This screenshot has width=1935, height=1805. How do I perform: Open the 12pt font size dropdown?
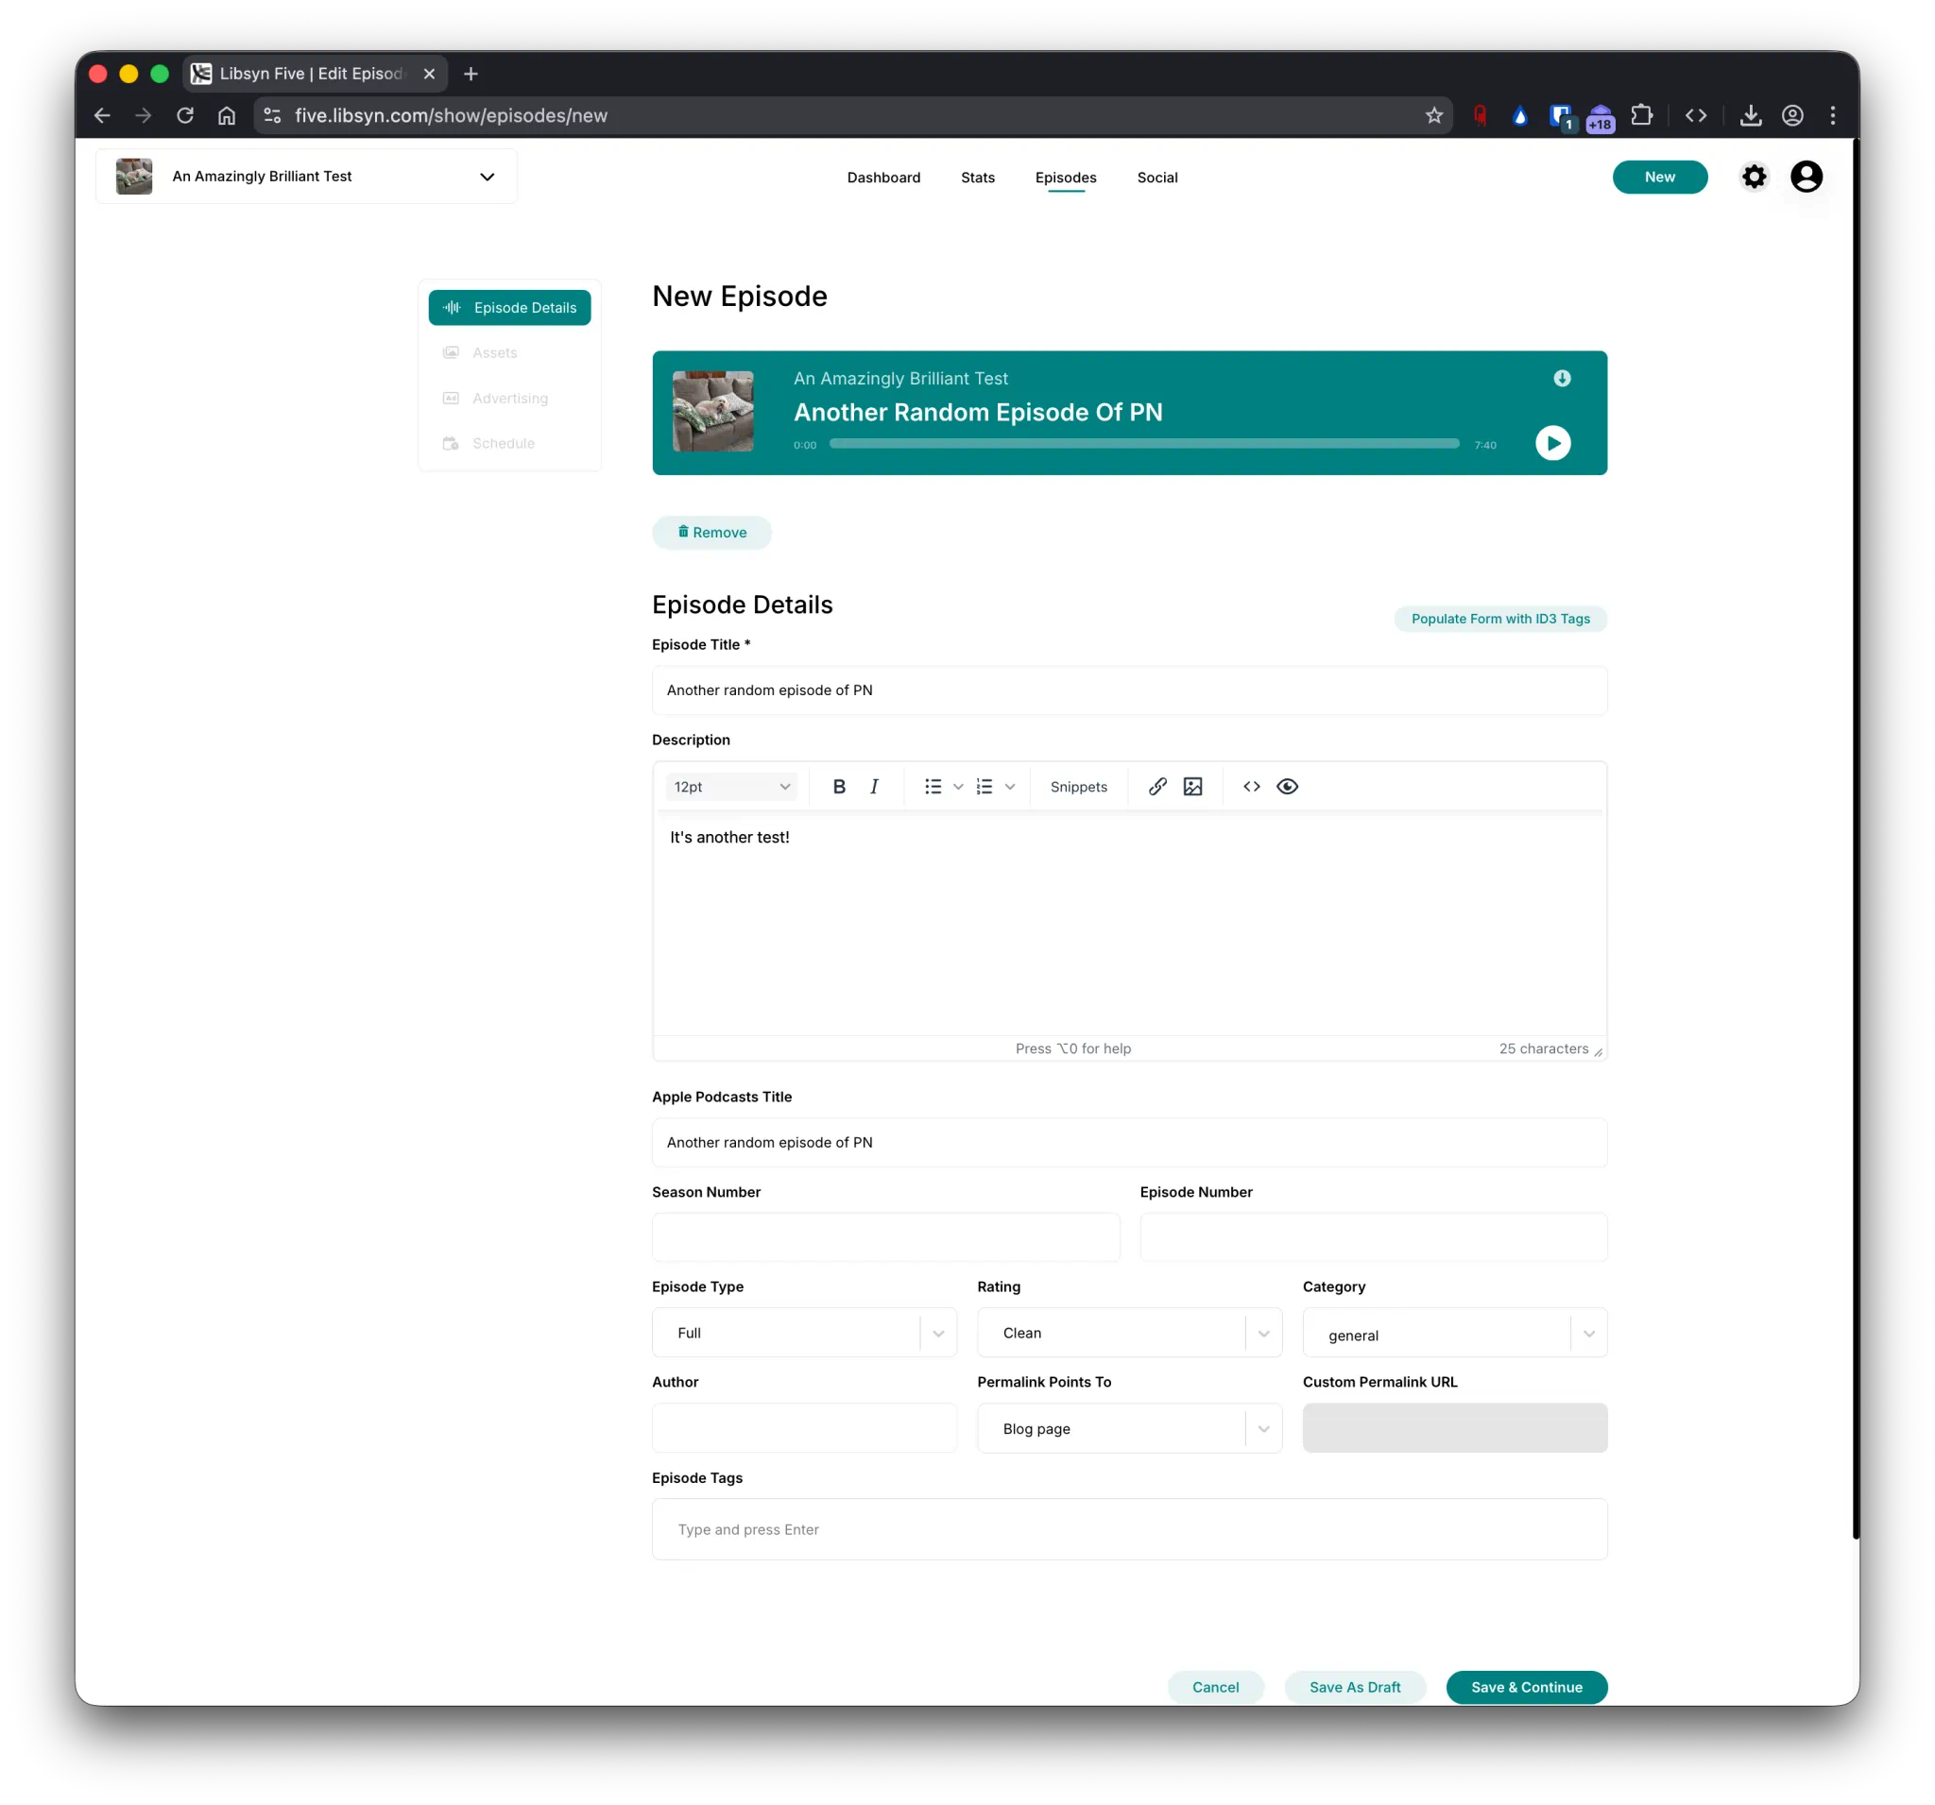coord(731,786)
